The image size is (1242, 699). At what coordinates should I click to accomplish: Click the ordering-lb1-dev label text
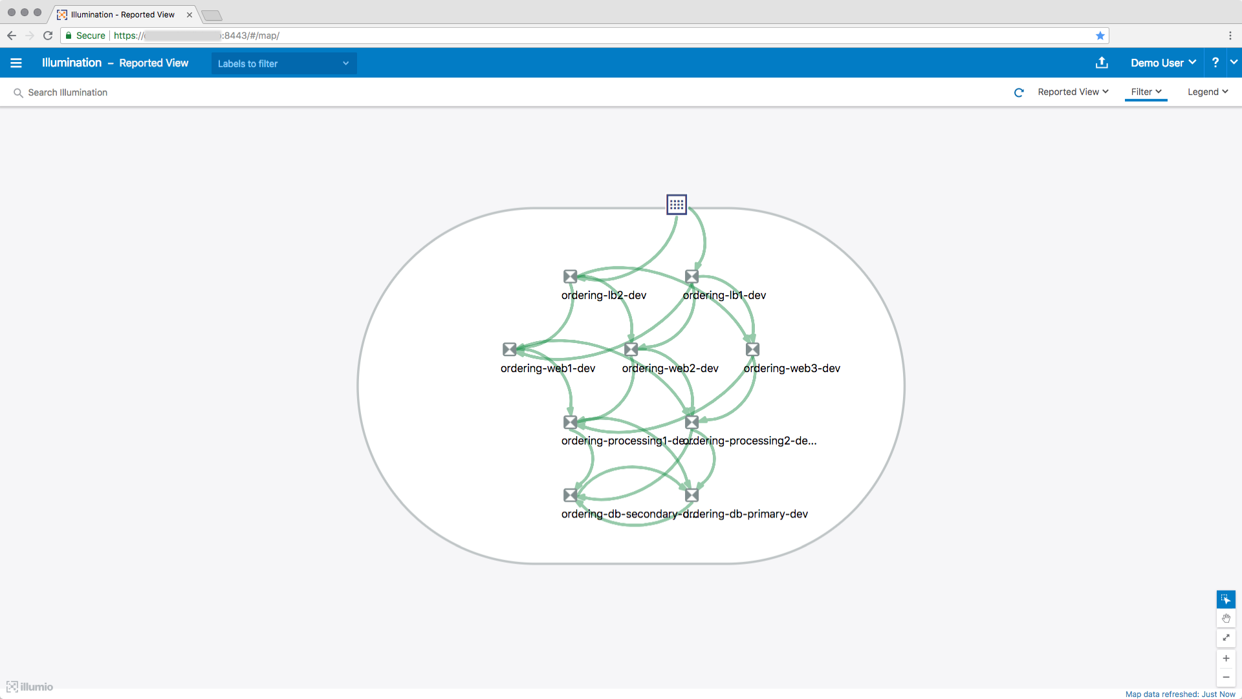coord(724,295)
